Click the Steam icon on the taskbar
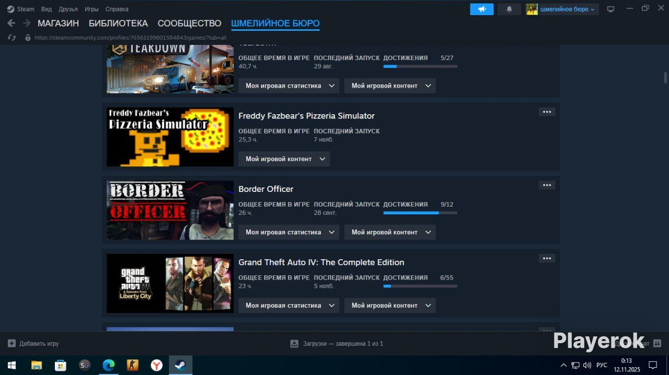The width and height of the screenshot is (669, 375). (x=180, y=365)
